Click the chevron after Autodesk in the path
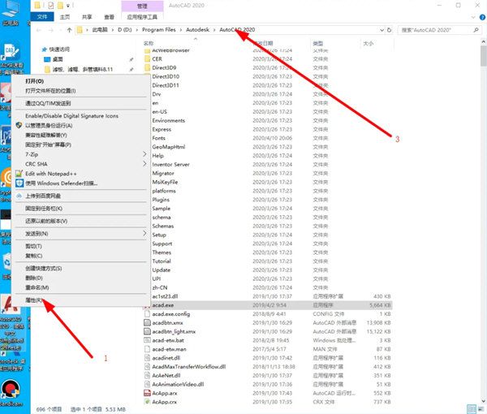This screenshot has width=487, height=414. (214, 30)
